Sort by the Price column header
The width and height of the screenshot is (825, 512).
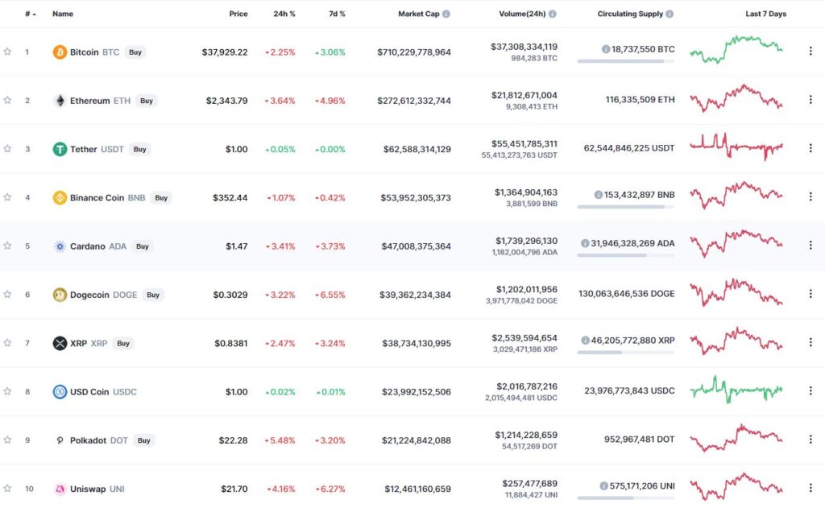pos(238,14)
